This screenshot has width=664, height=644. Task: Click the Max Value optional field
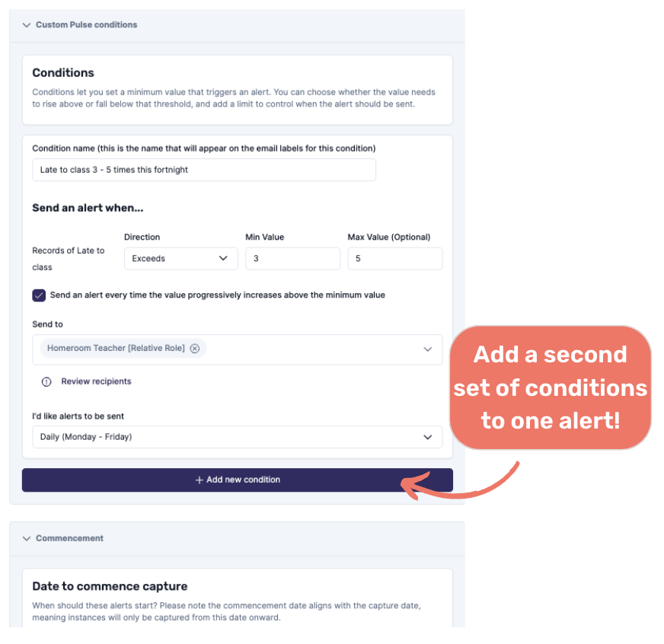[x=394, y=259]
